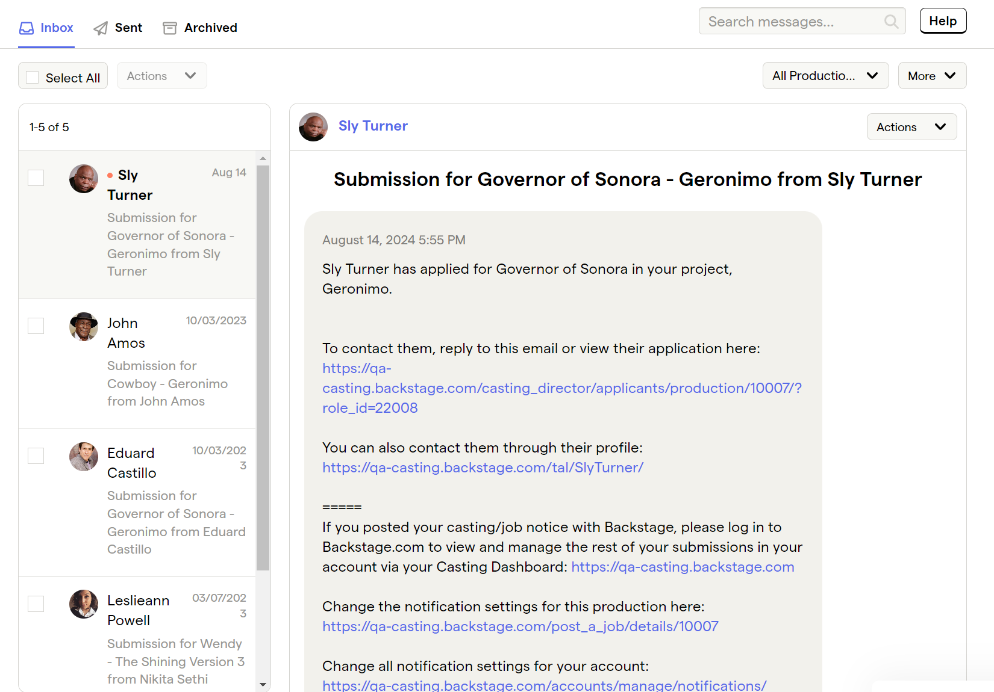Click the Aug 14 date label
The height and width of the screenshot is (692, 994).
[229, 173]
